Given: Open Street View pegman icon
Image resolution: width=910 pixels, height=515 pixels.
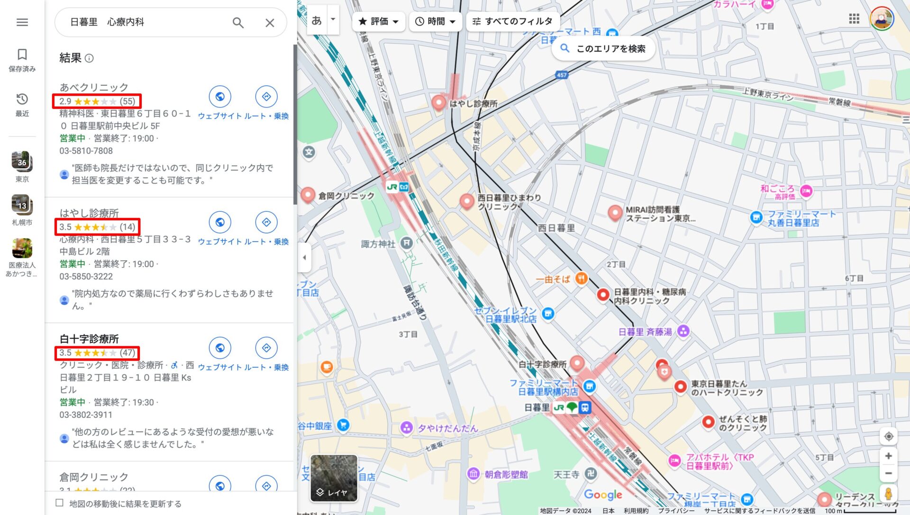Looking at the screenshot, I should [x=889, y=494].
